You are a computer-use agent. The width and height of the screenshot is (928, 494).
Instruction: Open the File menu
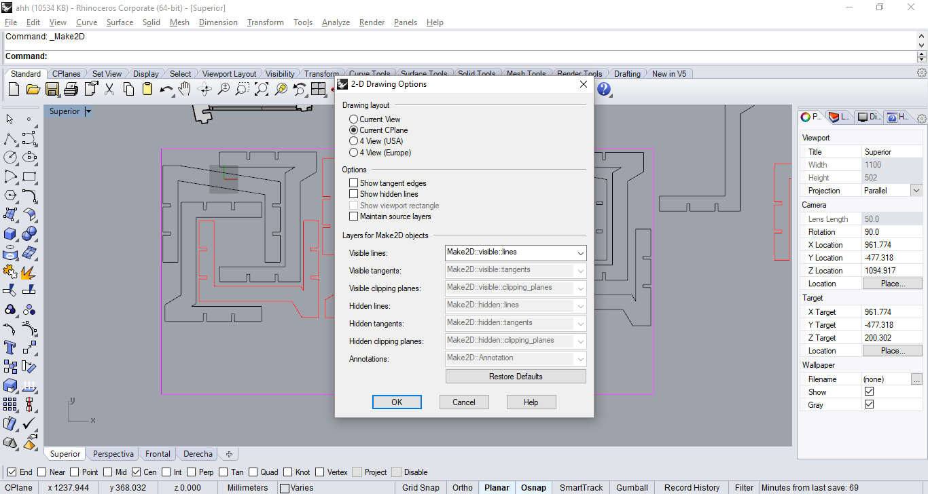(11, 22)
